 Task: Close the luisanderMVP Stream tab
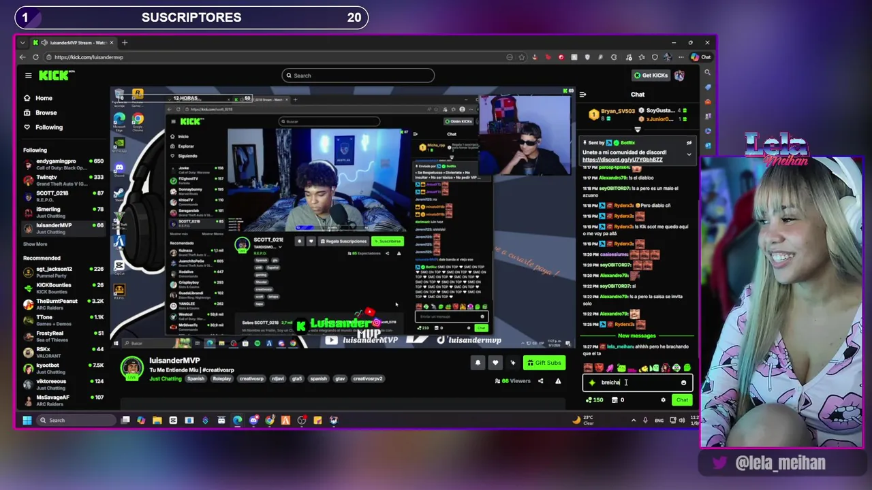(x=112, y=42)
